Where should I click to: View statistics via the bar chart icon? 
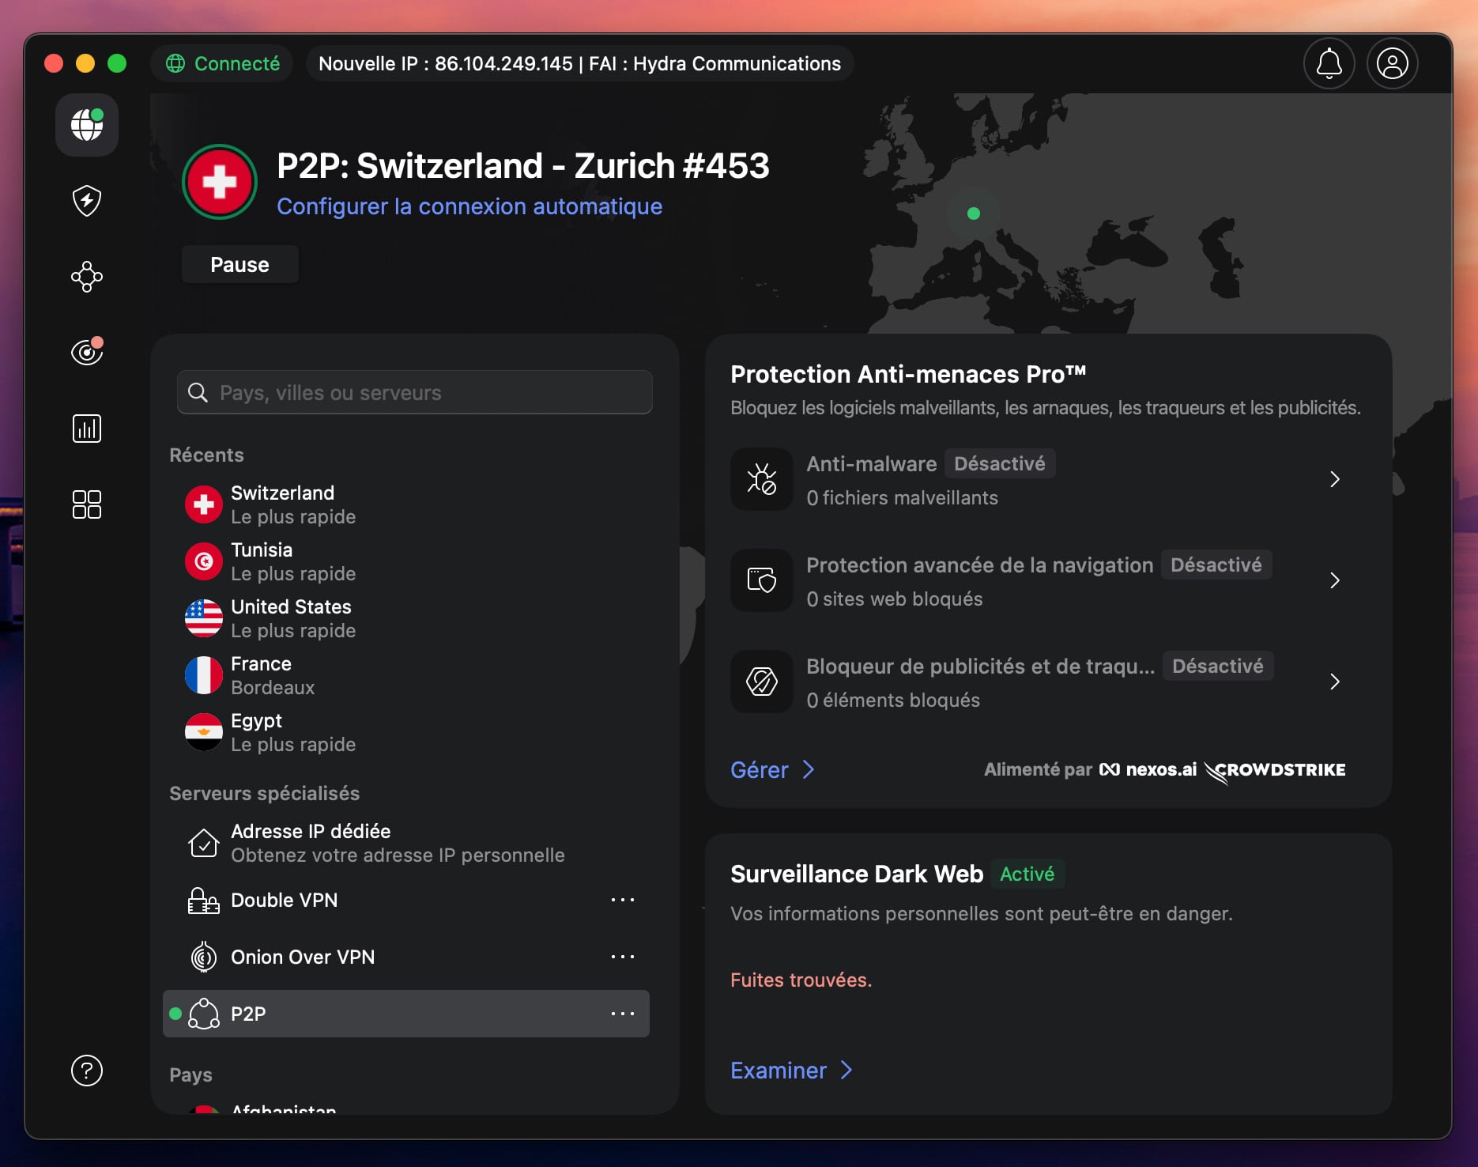[x=87, y=428]
